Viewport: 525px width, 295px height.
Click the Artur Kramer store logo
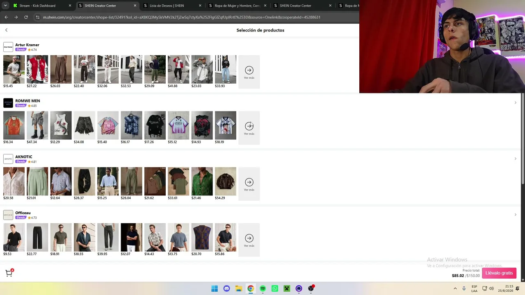click(x=8, y=47)
